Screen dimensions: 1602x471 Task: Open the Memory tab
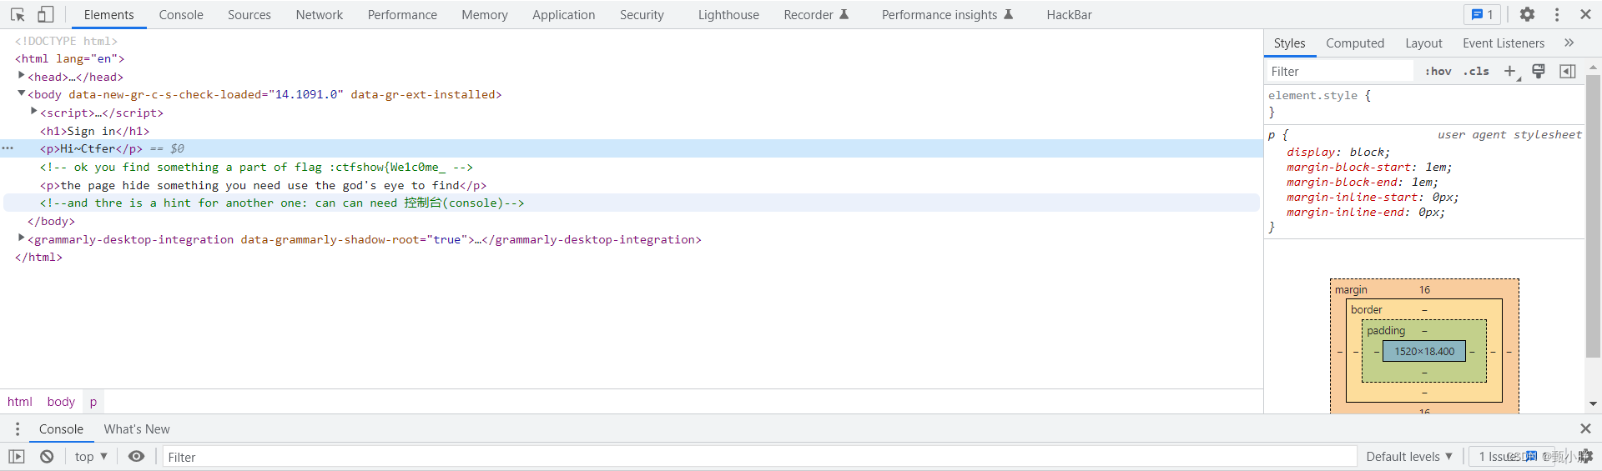[x=485, y=15]
